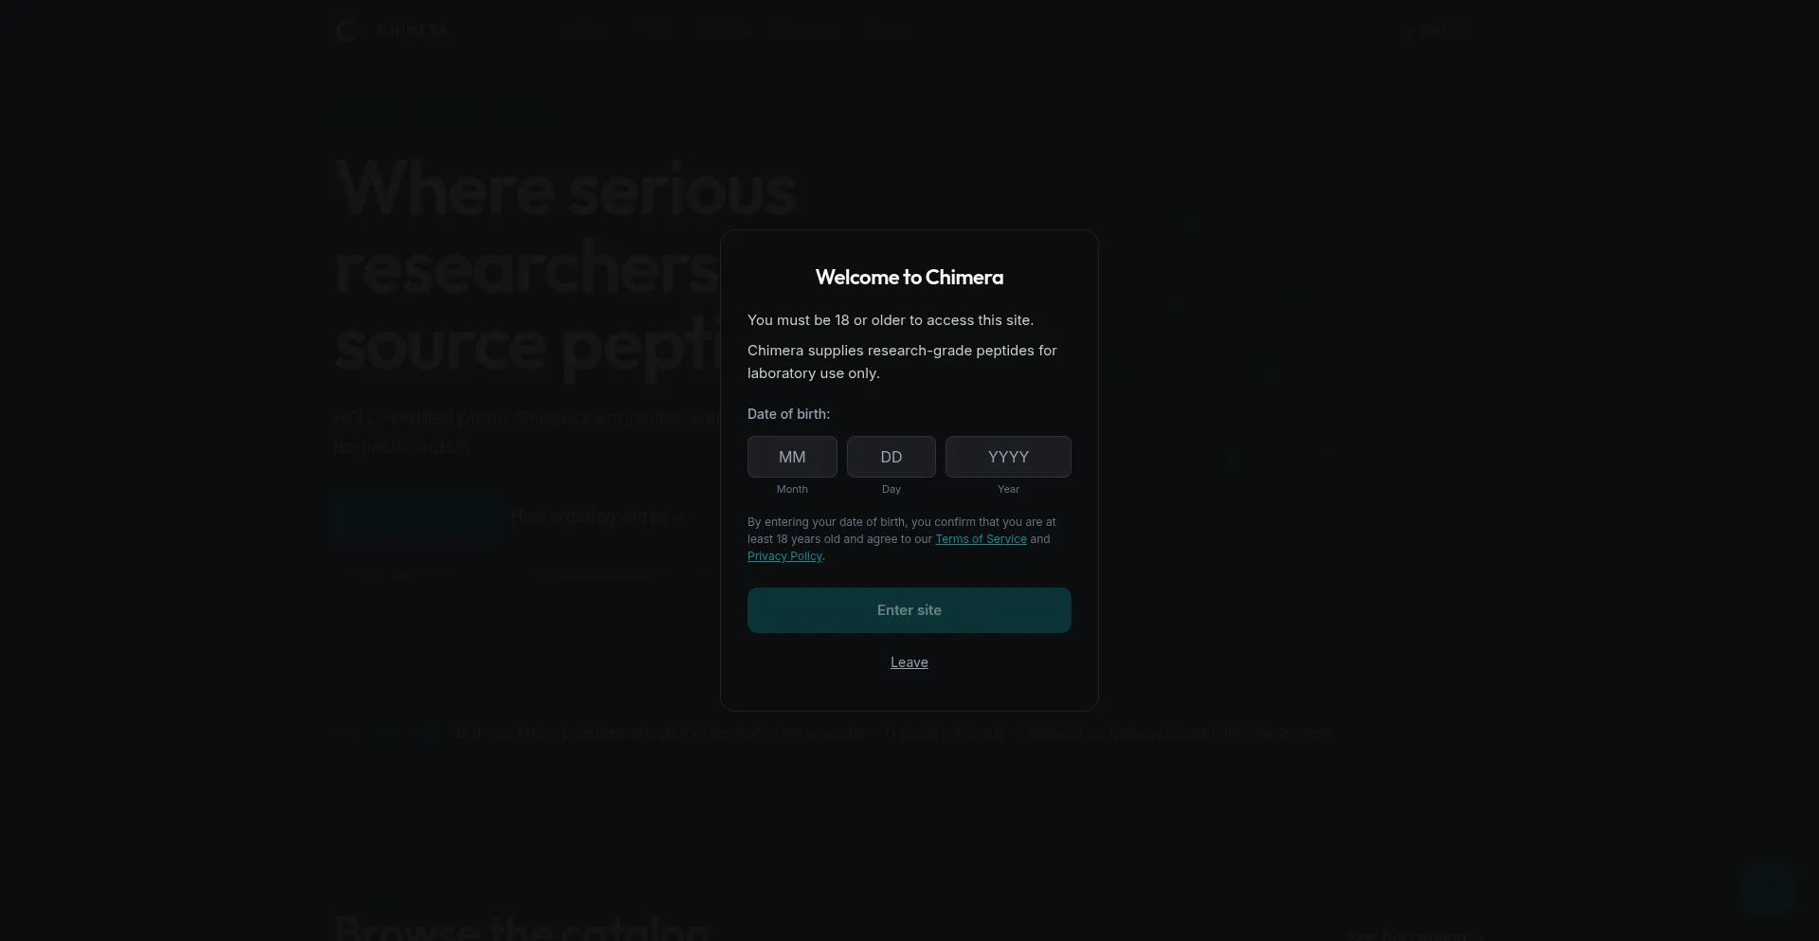Click the "You must be 18 or older" text

click(891, 320)
